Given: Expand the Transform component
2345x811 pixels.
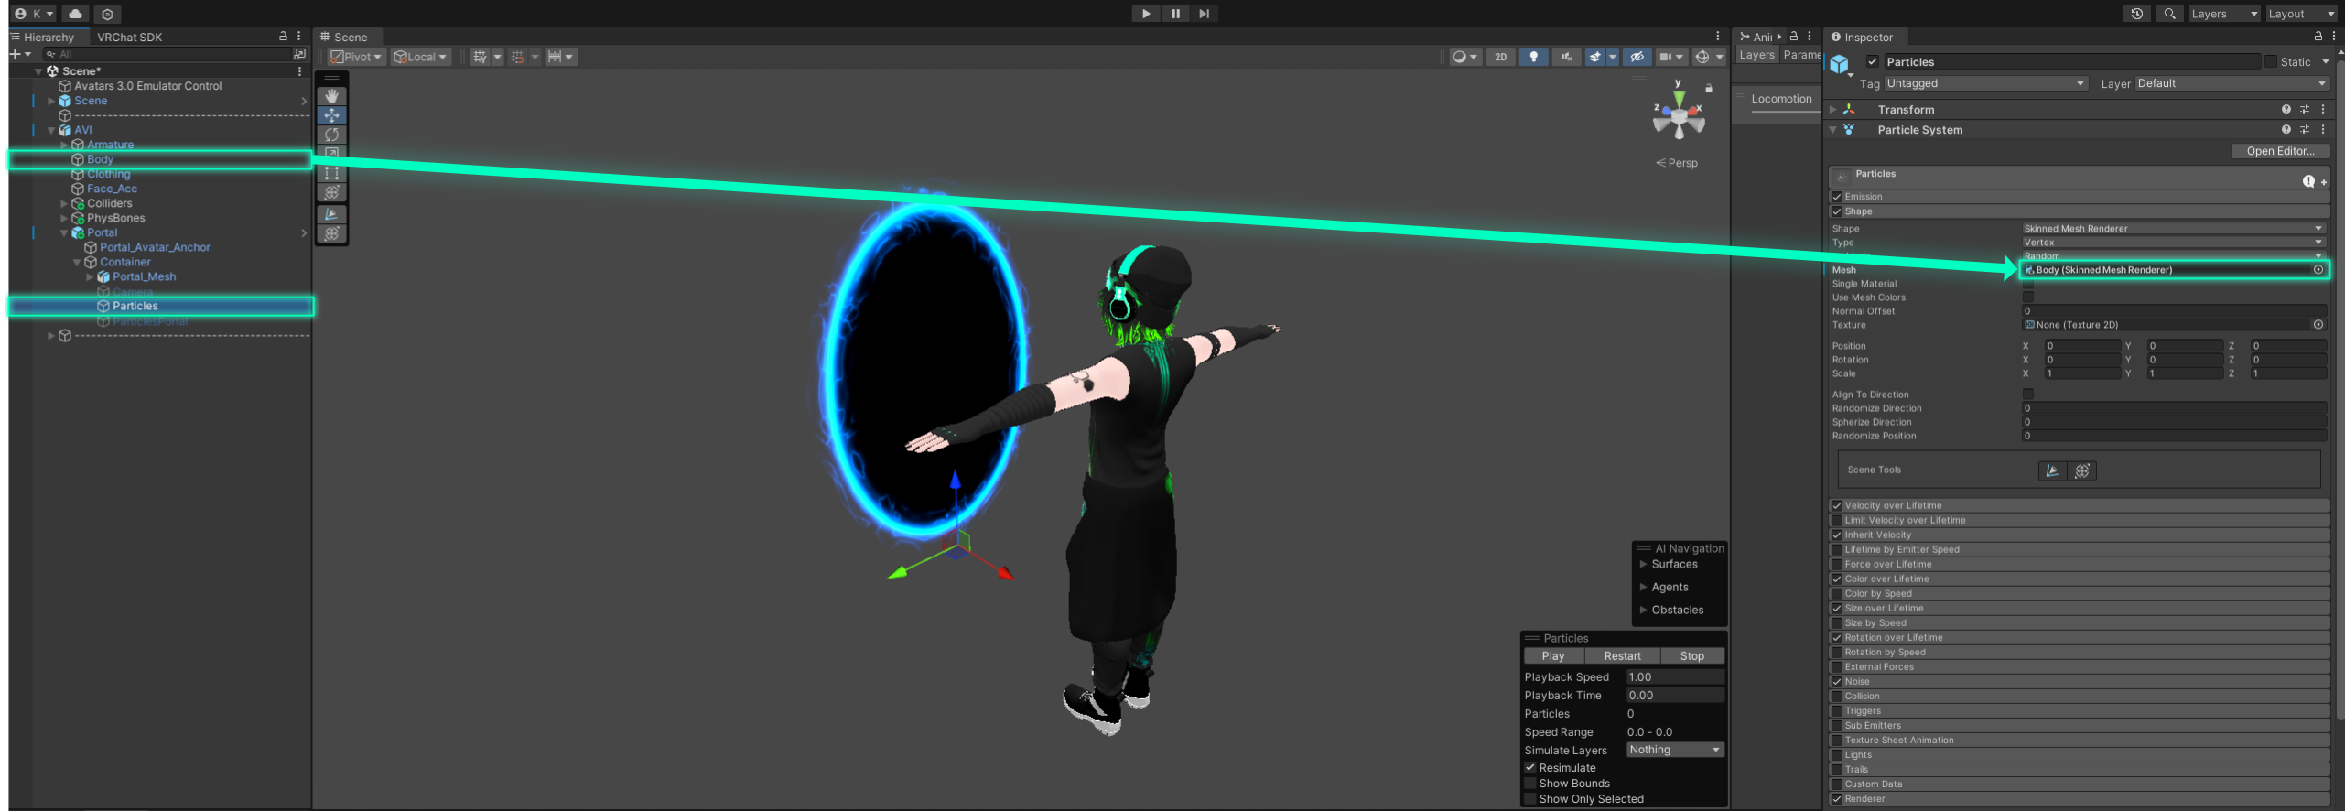Looking at the screenshot, I should [x=1833, y=109].
